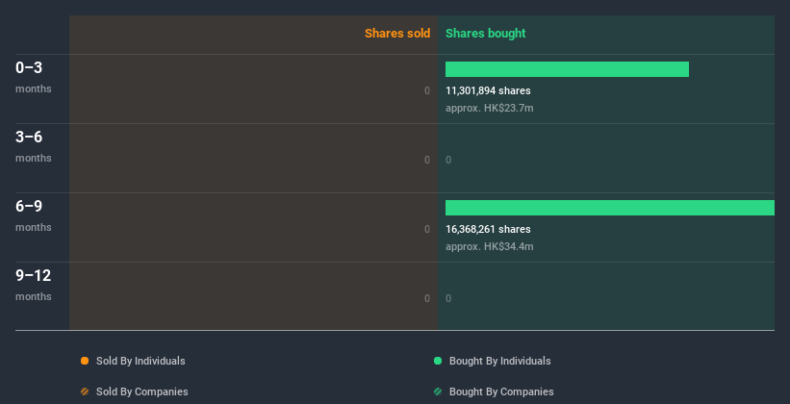790x404 pixels.
Task: Click the Sold By Companies legend label
Action: click(142, 391)
